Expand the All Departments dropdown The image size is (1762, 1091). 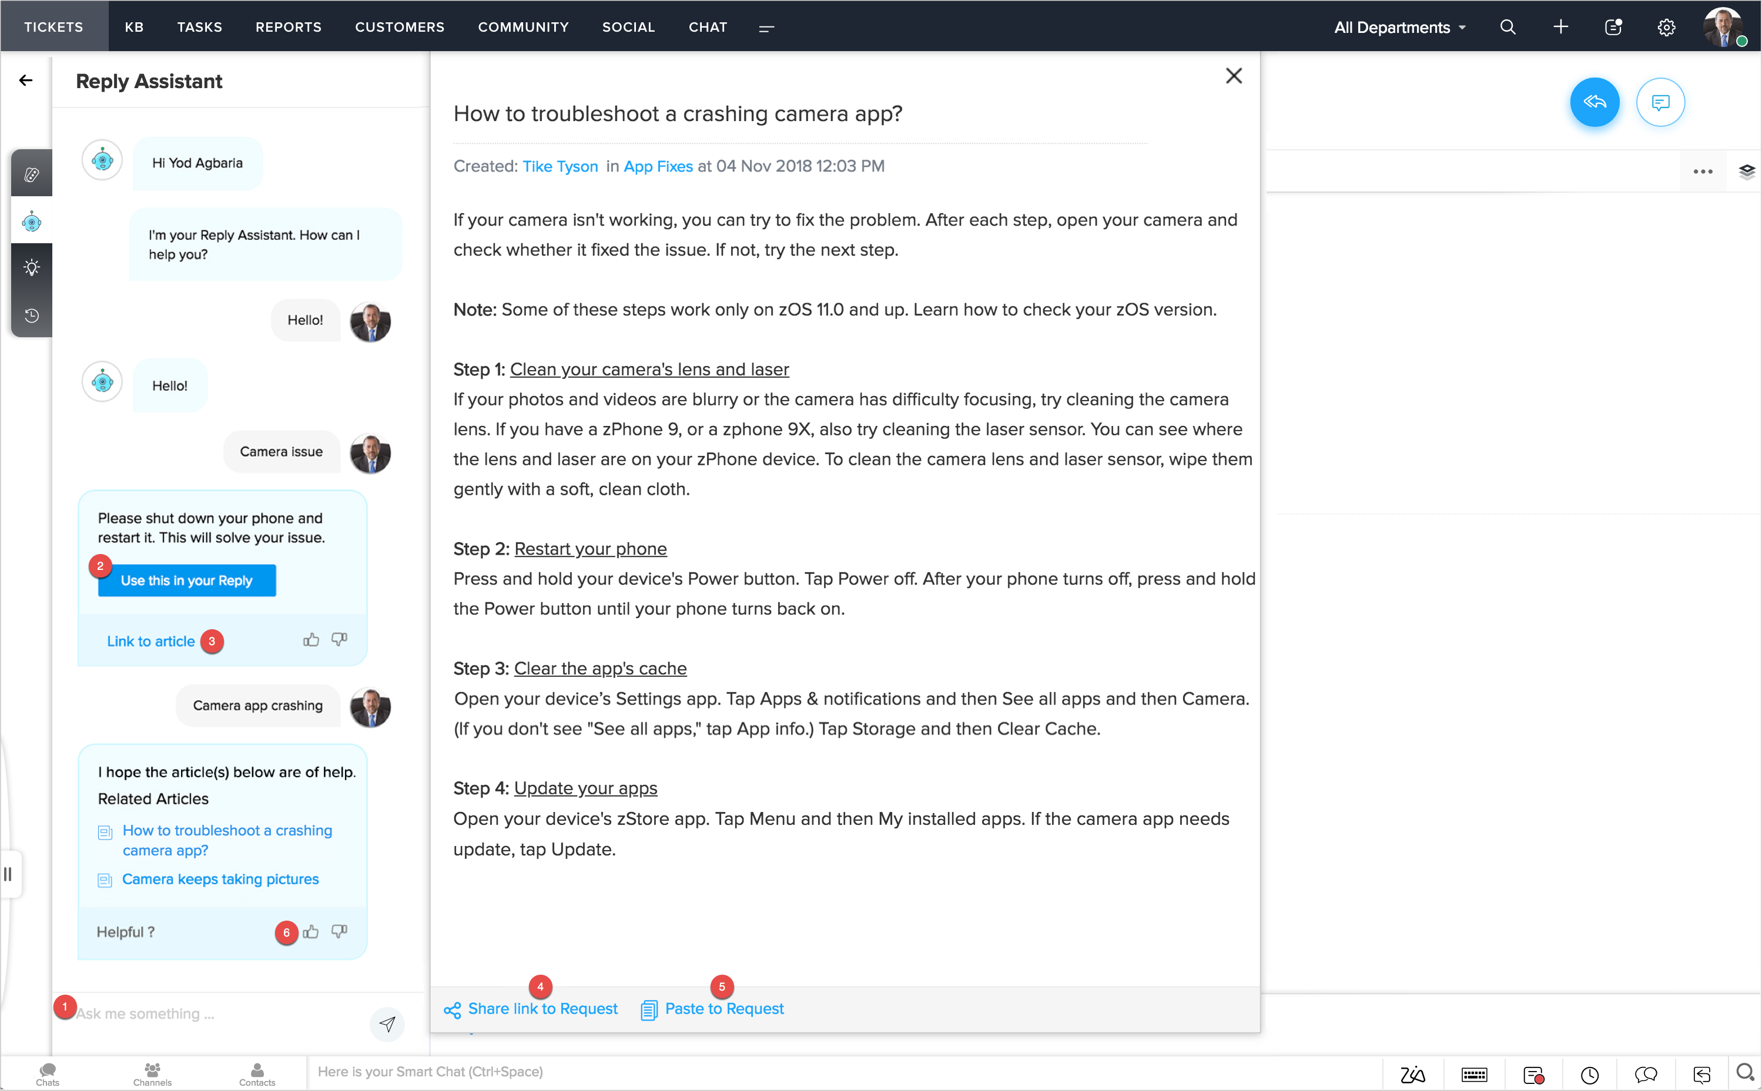[x=1399, y=28]
